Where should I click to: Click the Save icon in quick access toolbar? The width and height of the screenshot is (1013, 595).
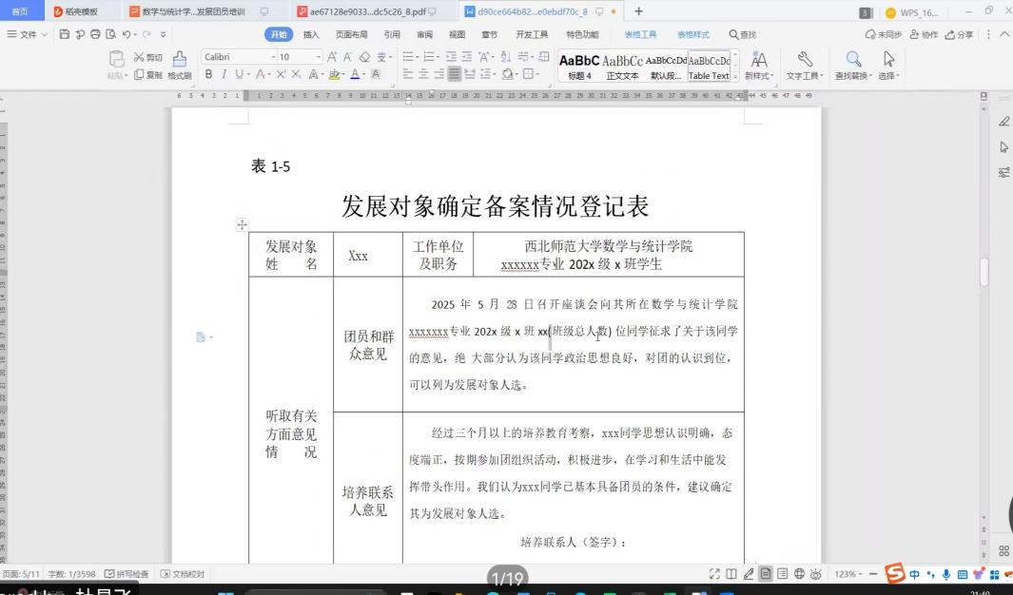pos(64,34)
